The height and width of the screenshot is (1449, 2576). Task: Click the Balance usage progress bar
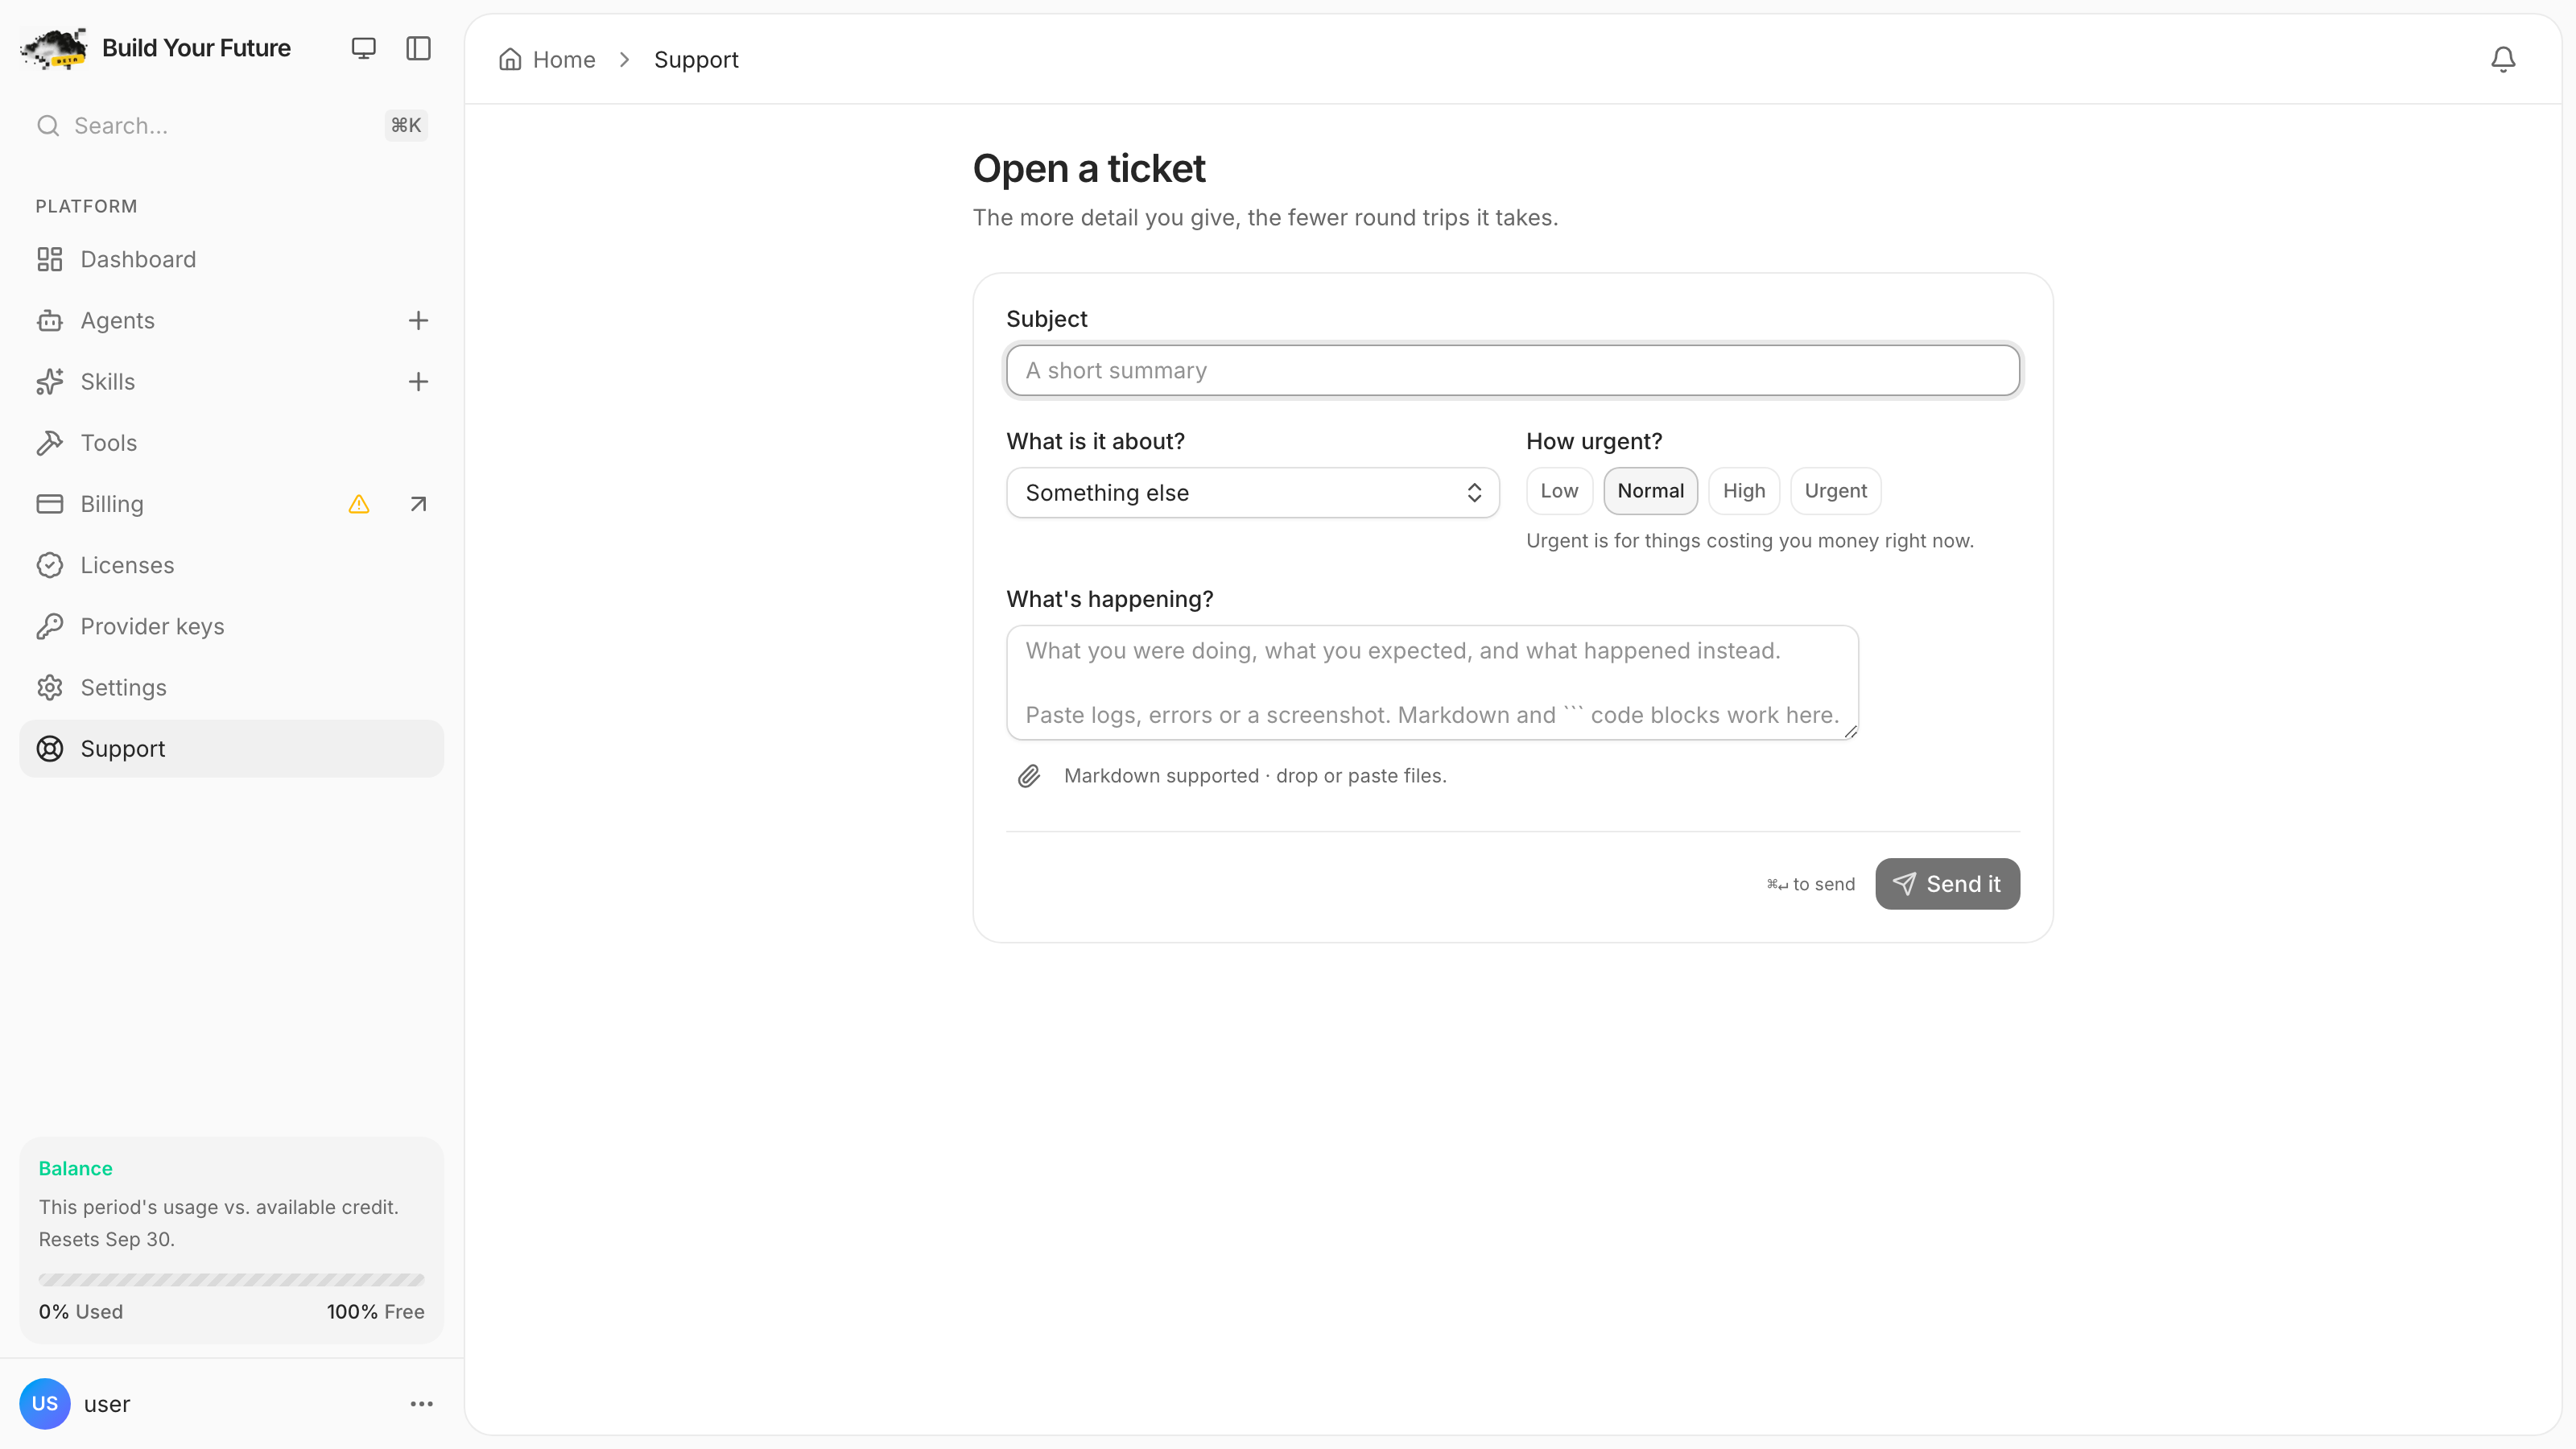(x=231, y=1279)
